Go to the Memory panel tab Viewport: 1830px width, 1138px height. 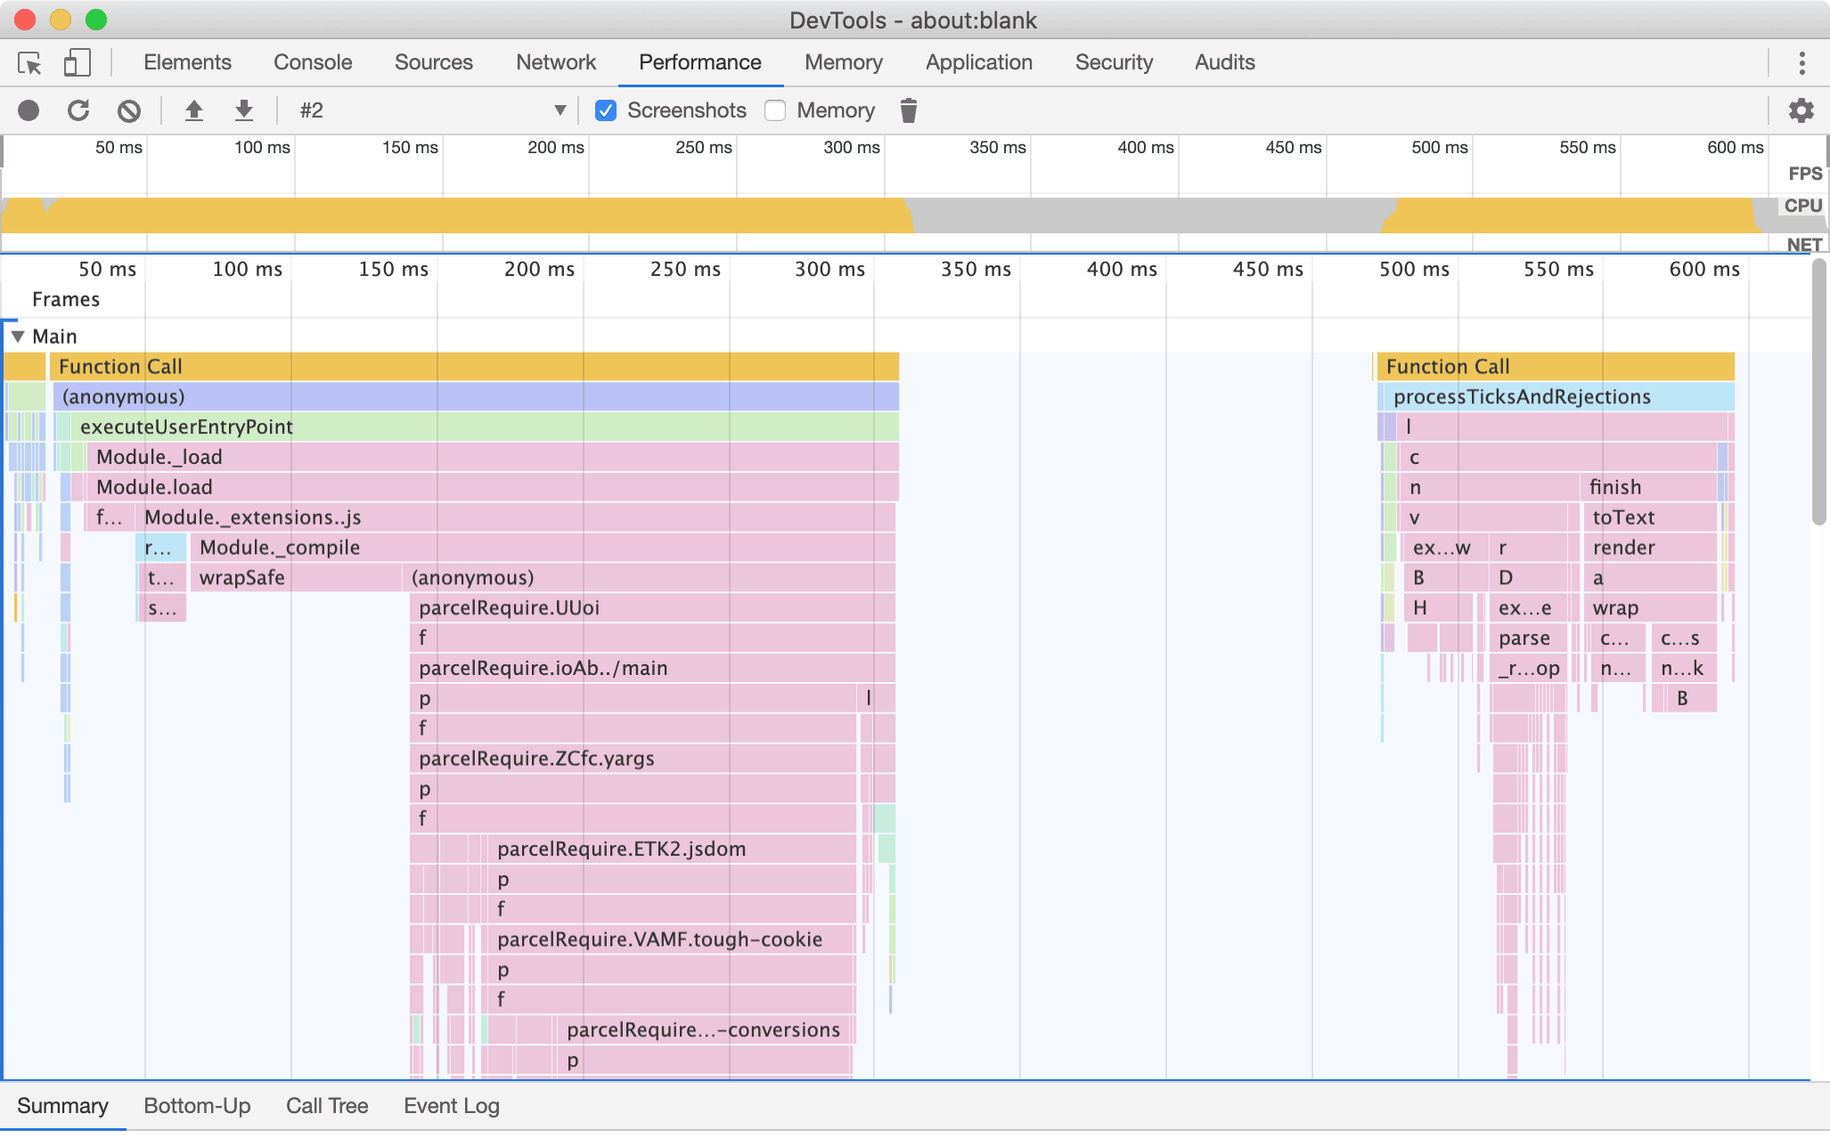(x=844, y=62)
